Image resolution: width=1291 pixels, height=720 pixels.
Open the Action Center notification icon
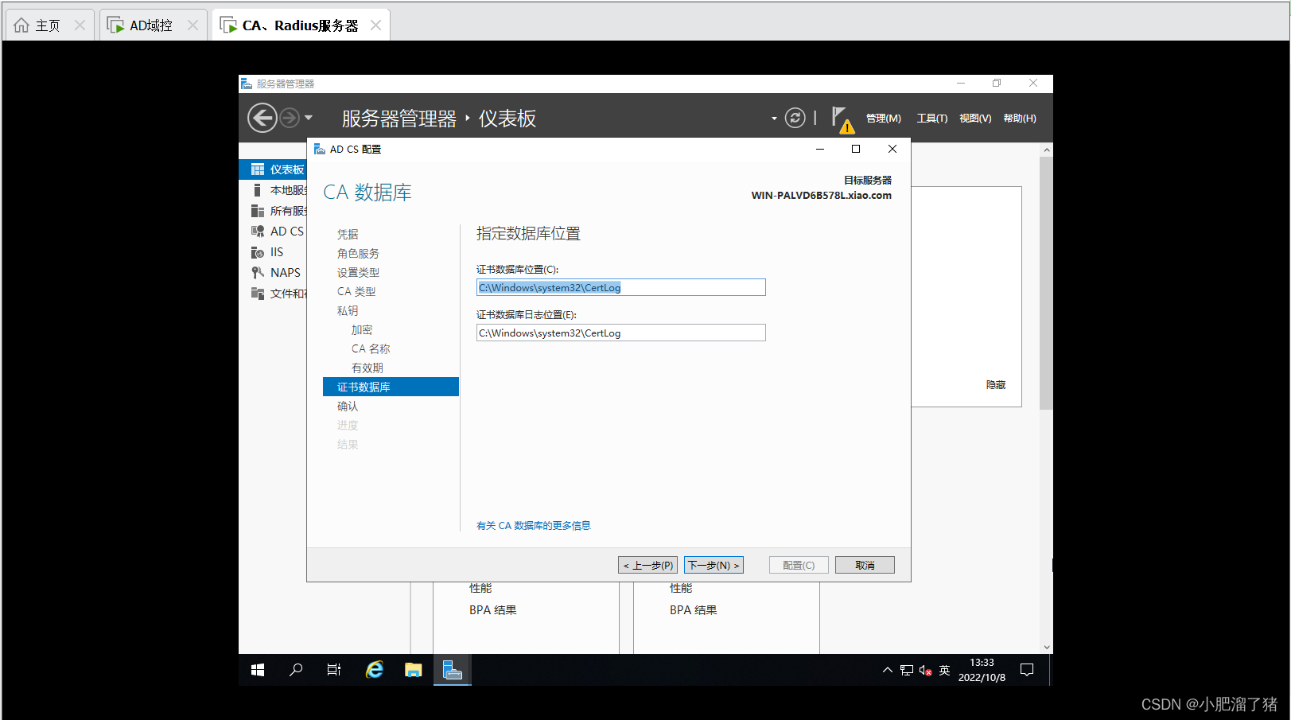pyautogui.click(x=1027, y=670)
